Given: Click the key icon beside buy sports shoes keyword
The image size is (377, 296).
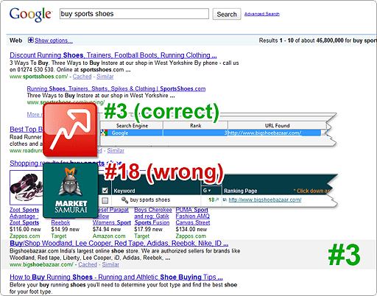Looking at the screenshot, I should pyautogui.click(x=124, y=200).
